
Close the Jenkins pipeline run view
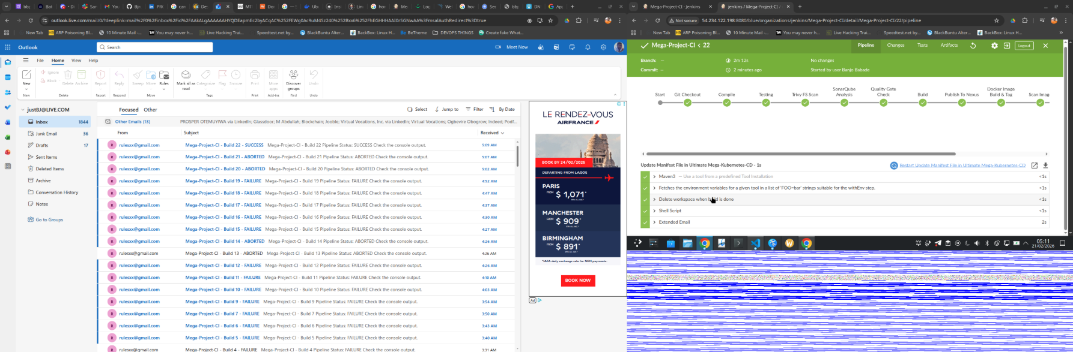click(x=1045, y=46)
